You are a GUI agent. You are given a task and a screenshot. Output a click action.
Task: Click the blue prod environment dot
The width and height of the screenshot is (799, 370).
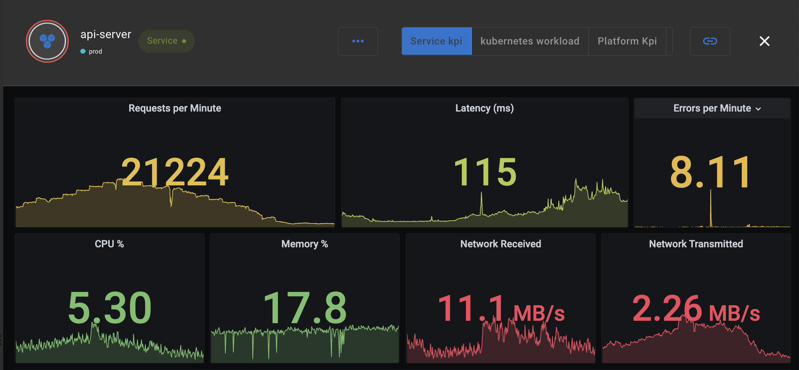click(x=83, y=51)
